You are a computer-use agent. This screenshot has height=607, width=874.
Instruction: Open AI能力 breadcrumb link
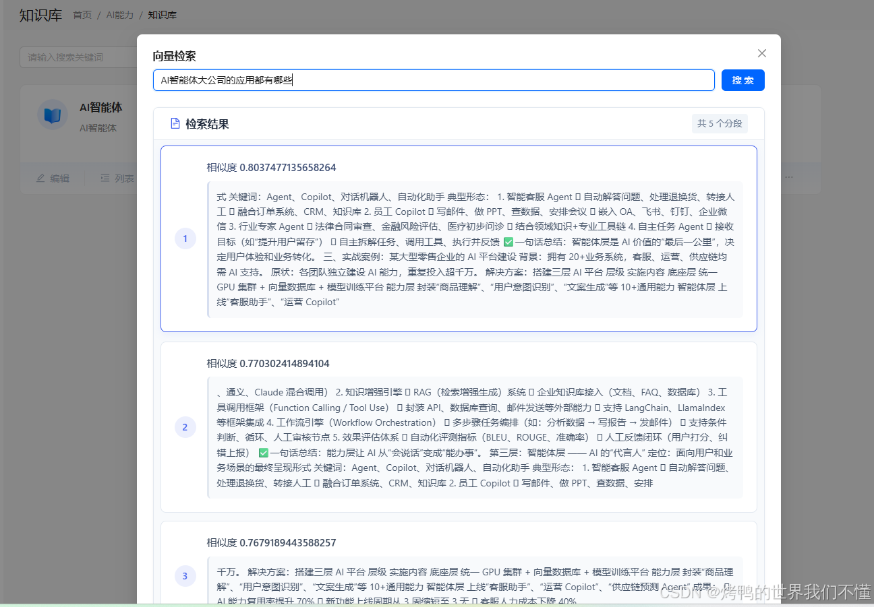tap(120, 15)
